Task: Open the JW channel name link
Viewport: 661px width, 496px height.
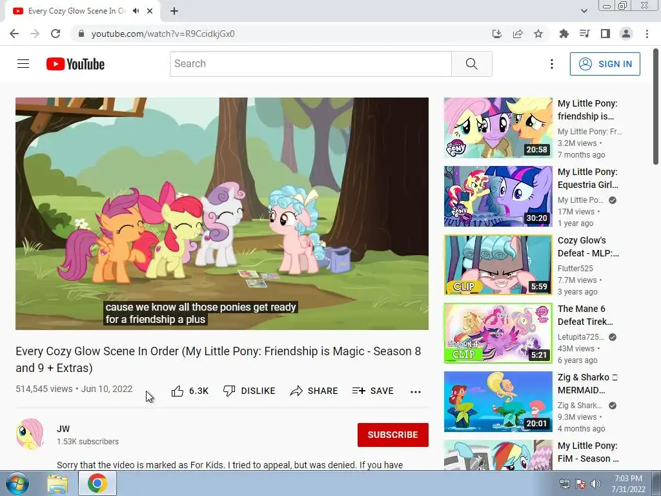Action: tap(63, 429)
